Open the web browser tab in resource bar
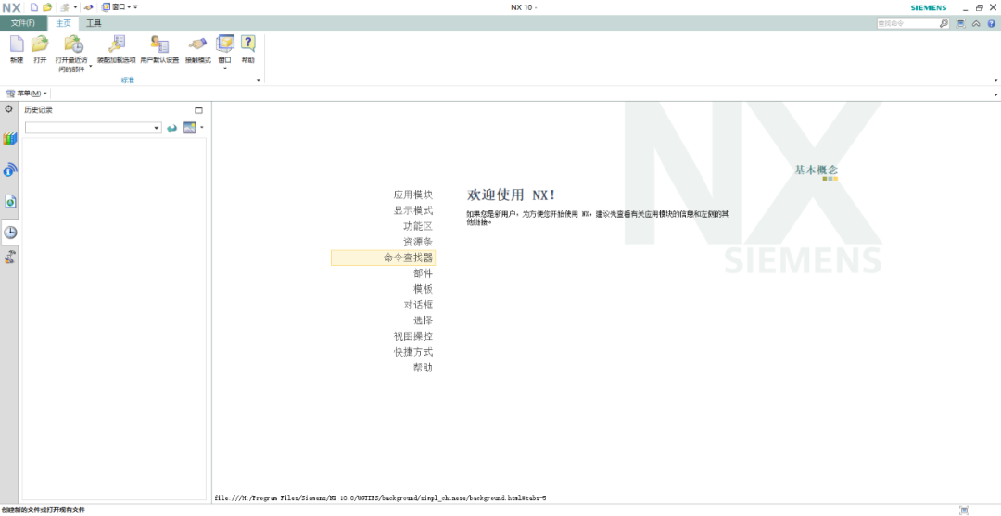The width and height of the screenshot is (1001, 516). pos(9,202)
